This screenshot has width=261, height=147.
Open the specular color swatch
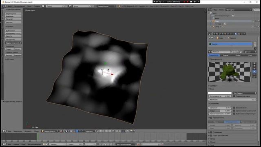tap(220, 93)
